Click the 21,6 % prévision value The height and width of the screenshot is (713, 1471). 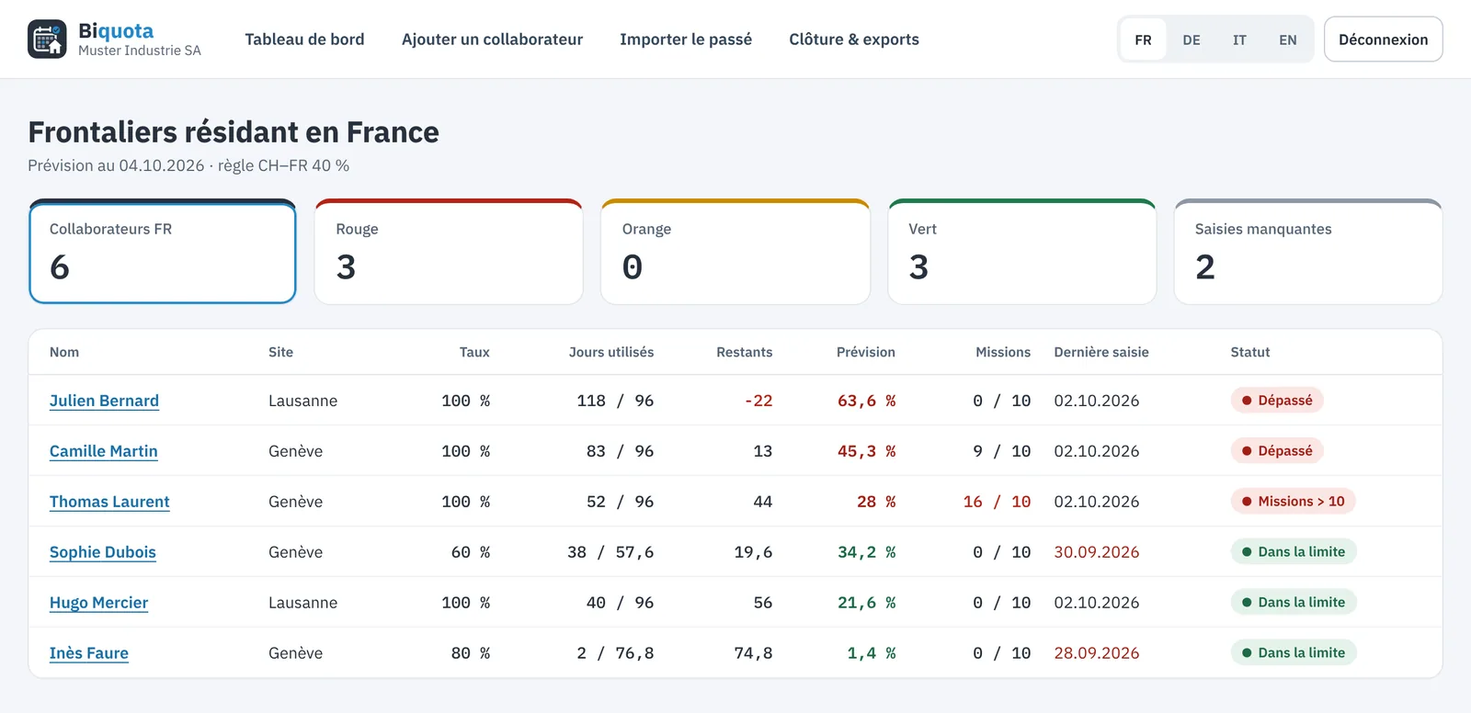click(x=866, y=603)
